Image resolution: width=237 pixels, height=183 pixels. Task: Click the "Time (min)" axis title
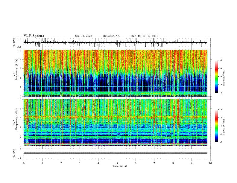[120, 166]
